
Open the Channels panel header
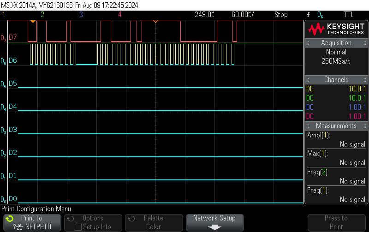[336, 79]
